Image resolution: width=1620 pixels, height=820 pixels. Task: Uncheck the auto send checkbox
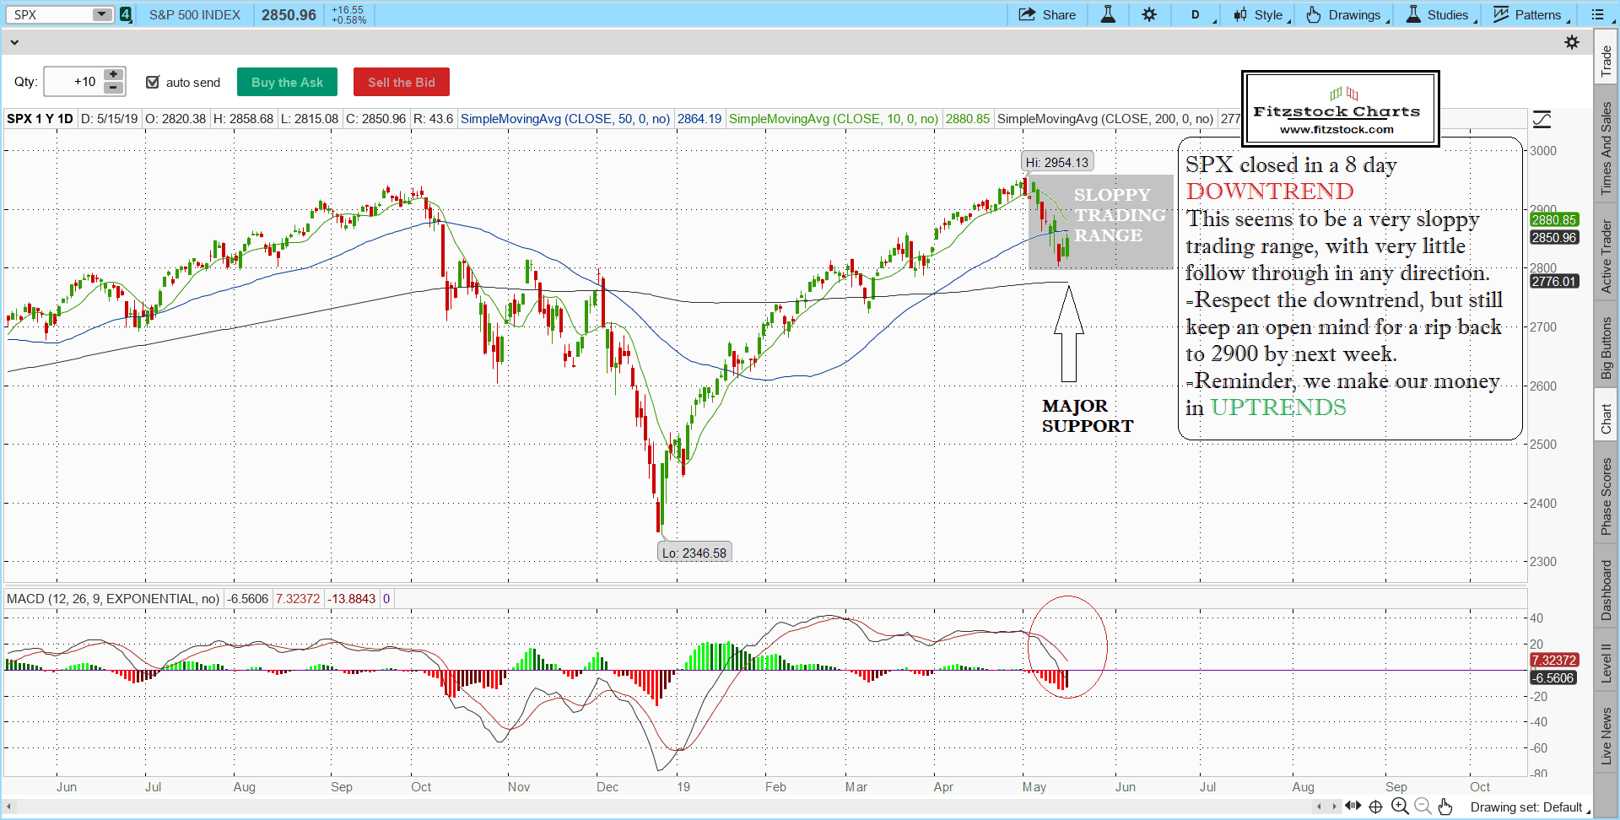pos(153,82)
